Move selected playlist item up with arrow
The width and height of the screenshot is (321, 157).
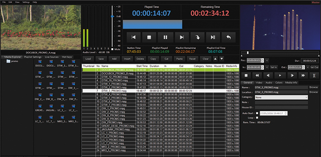pyautogui.click(x=215, y=59)
